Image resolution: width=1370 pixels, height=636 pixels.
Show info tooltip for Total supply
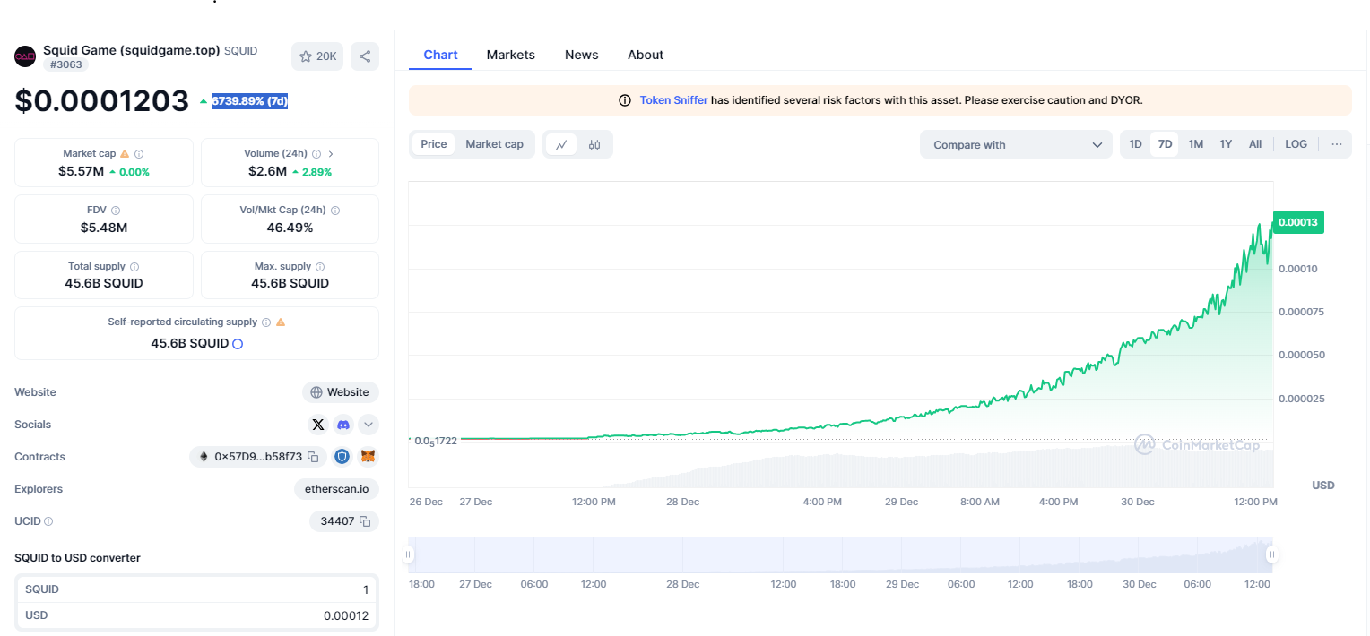click(x=134, y=267)
